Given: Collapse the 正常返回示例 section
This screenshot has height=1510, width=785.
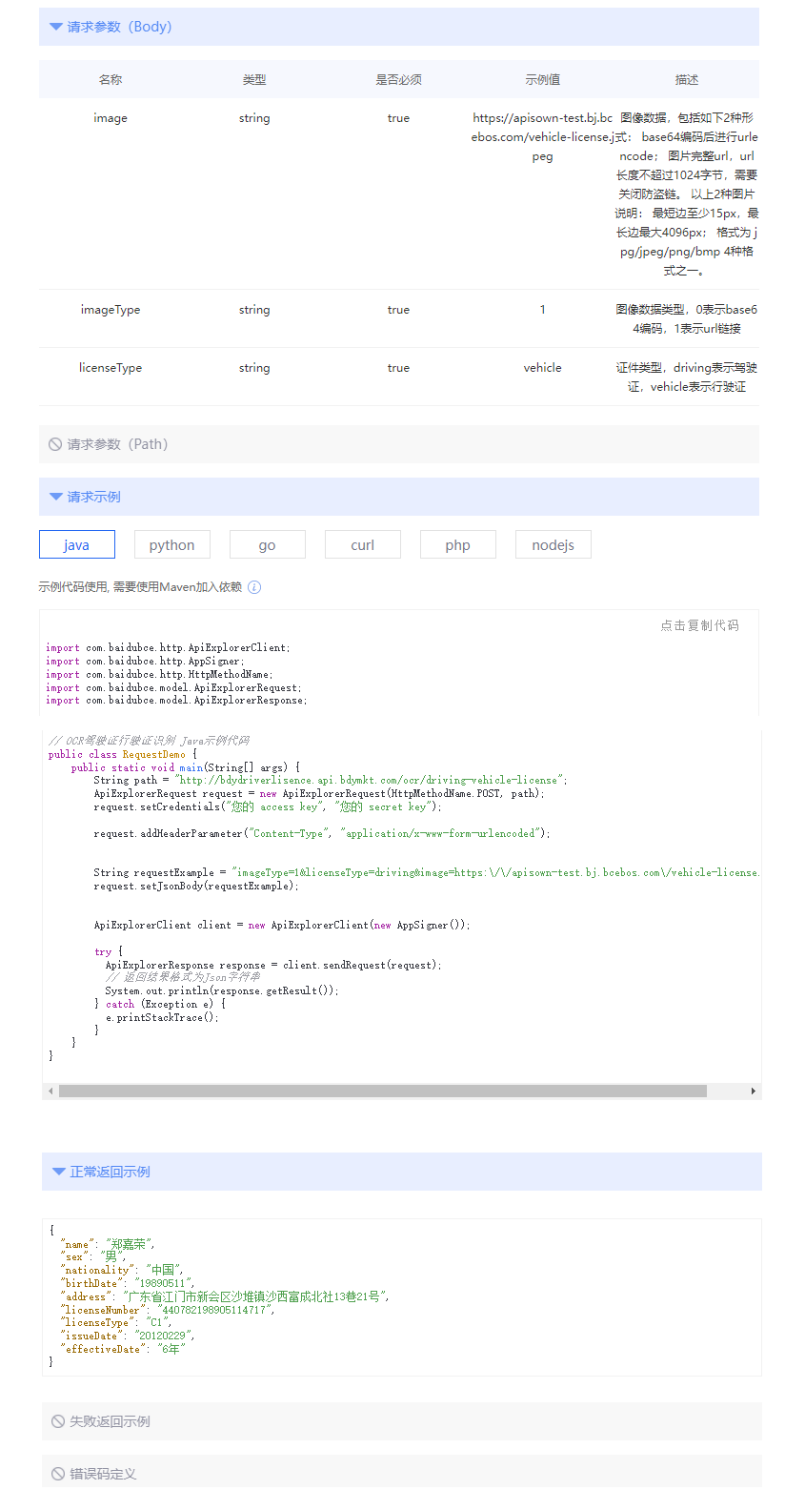Looking at the screenshot, I should (59, 1172).
